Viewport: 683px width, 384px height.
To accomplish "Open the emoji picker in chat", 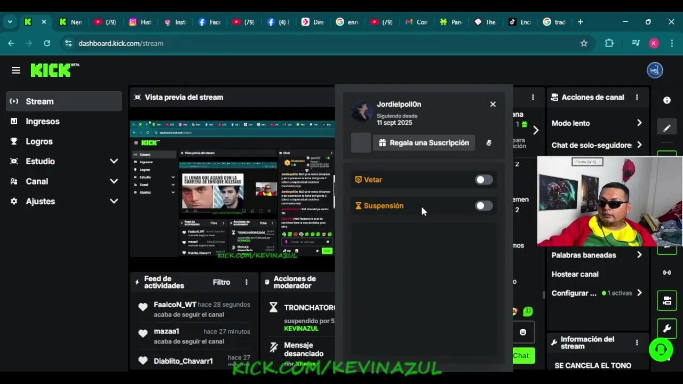I will 523,332.
